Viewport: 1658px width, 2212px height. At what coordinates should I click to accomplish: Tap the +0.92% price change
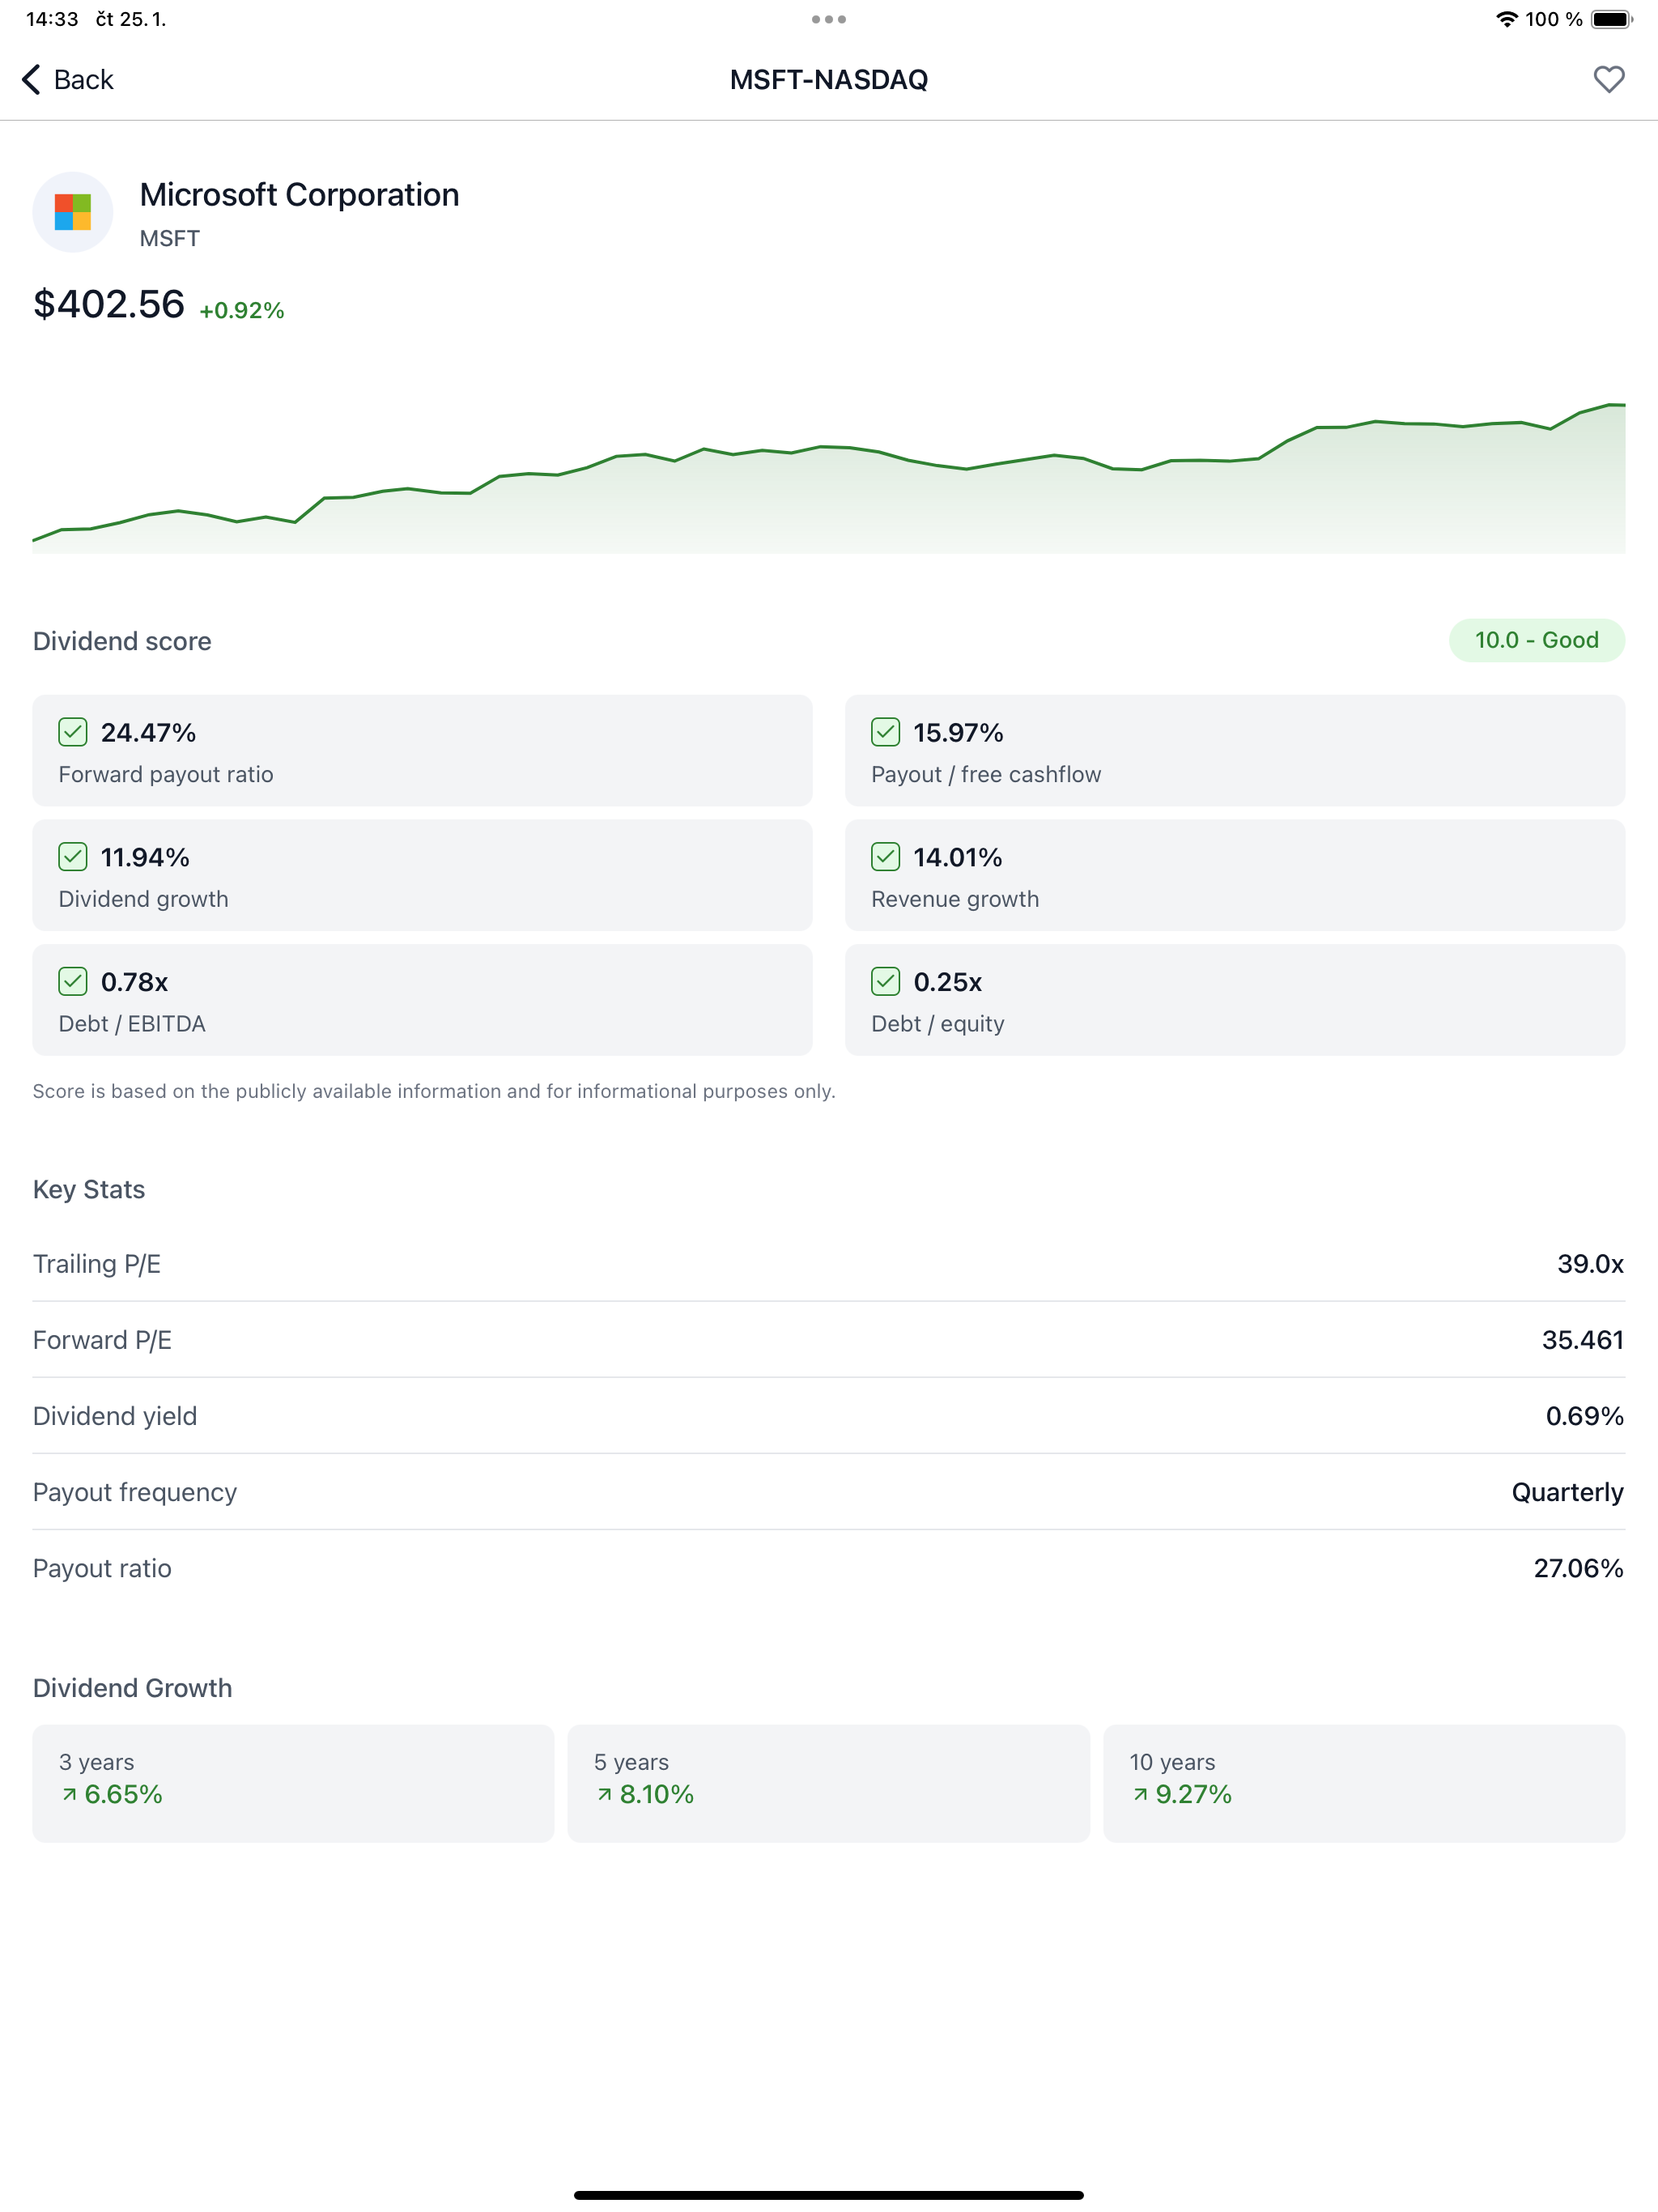click(242, 310)
